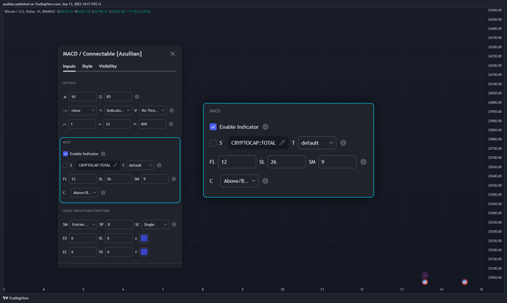507x303 pixels.
Task: Expand the Indicato... dropdown
Action: (118, 110)
